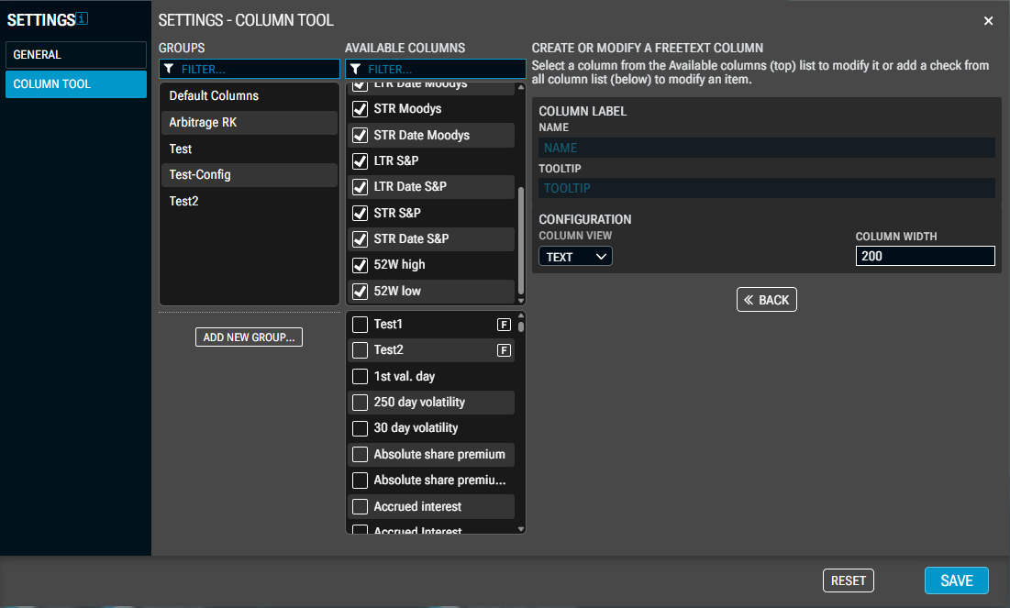1010x608 pixels.
Task: Check the 250 day volatility column
Action: tap(361, 403)
